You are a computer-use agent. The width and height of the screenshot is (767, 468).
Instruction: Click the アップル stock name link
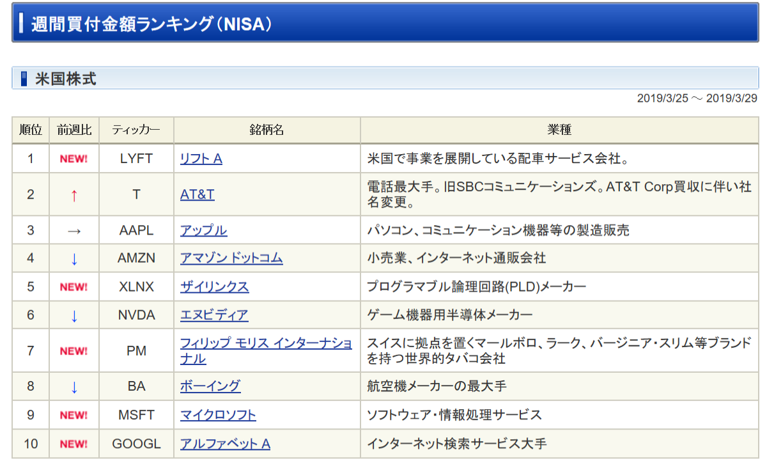pyautogui.click(x=203, y=230)
